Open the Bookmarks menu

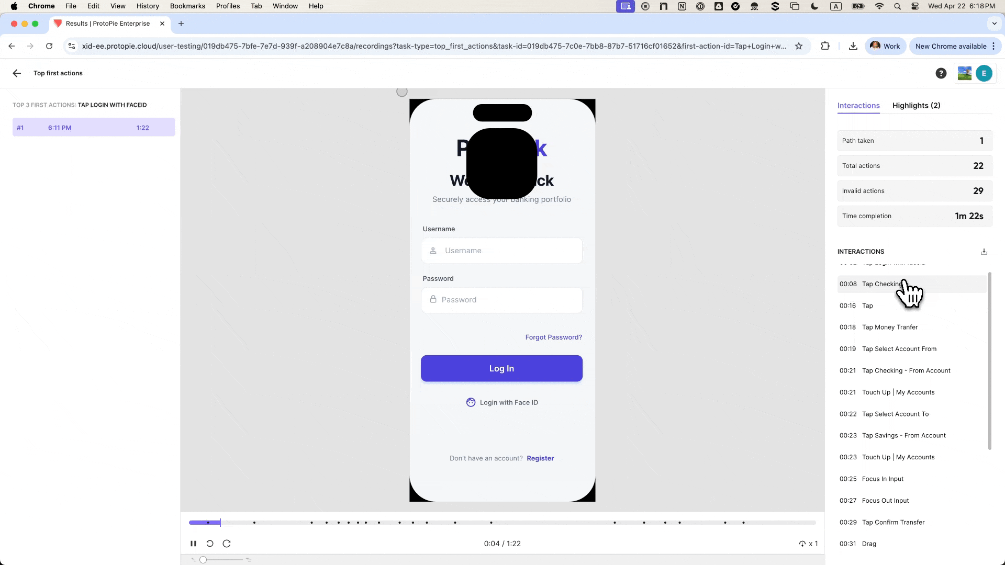[187, 6]
